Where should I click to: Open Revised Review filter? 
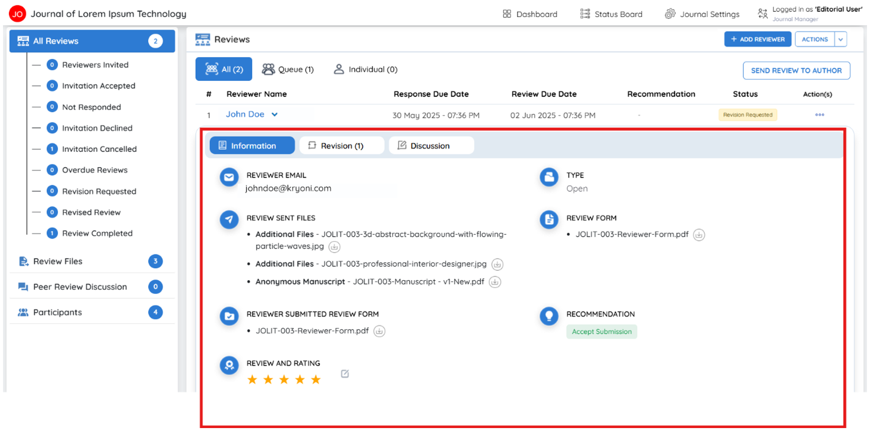tap(84, 212)
